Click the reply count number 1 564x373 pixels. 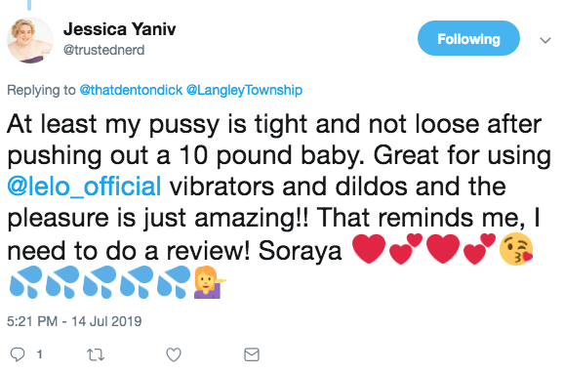pos(40,354)
